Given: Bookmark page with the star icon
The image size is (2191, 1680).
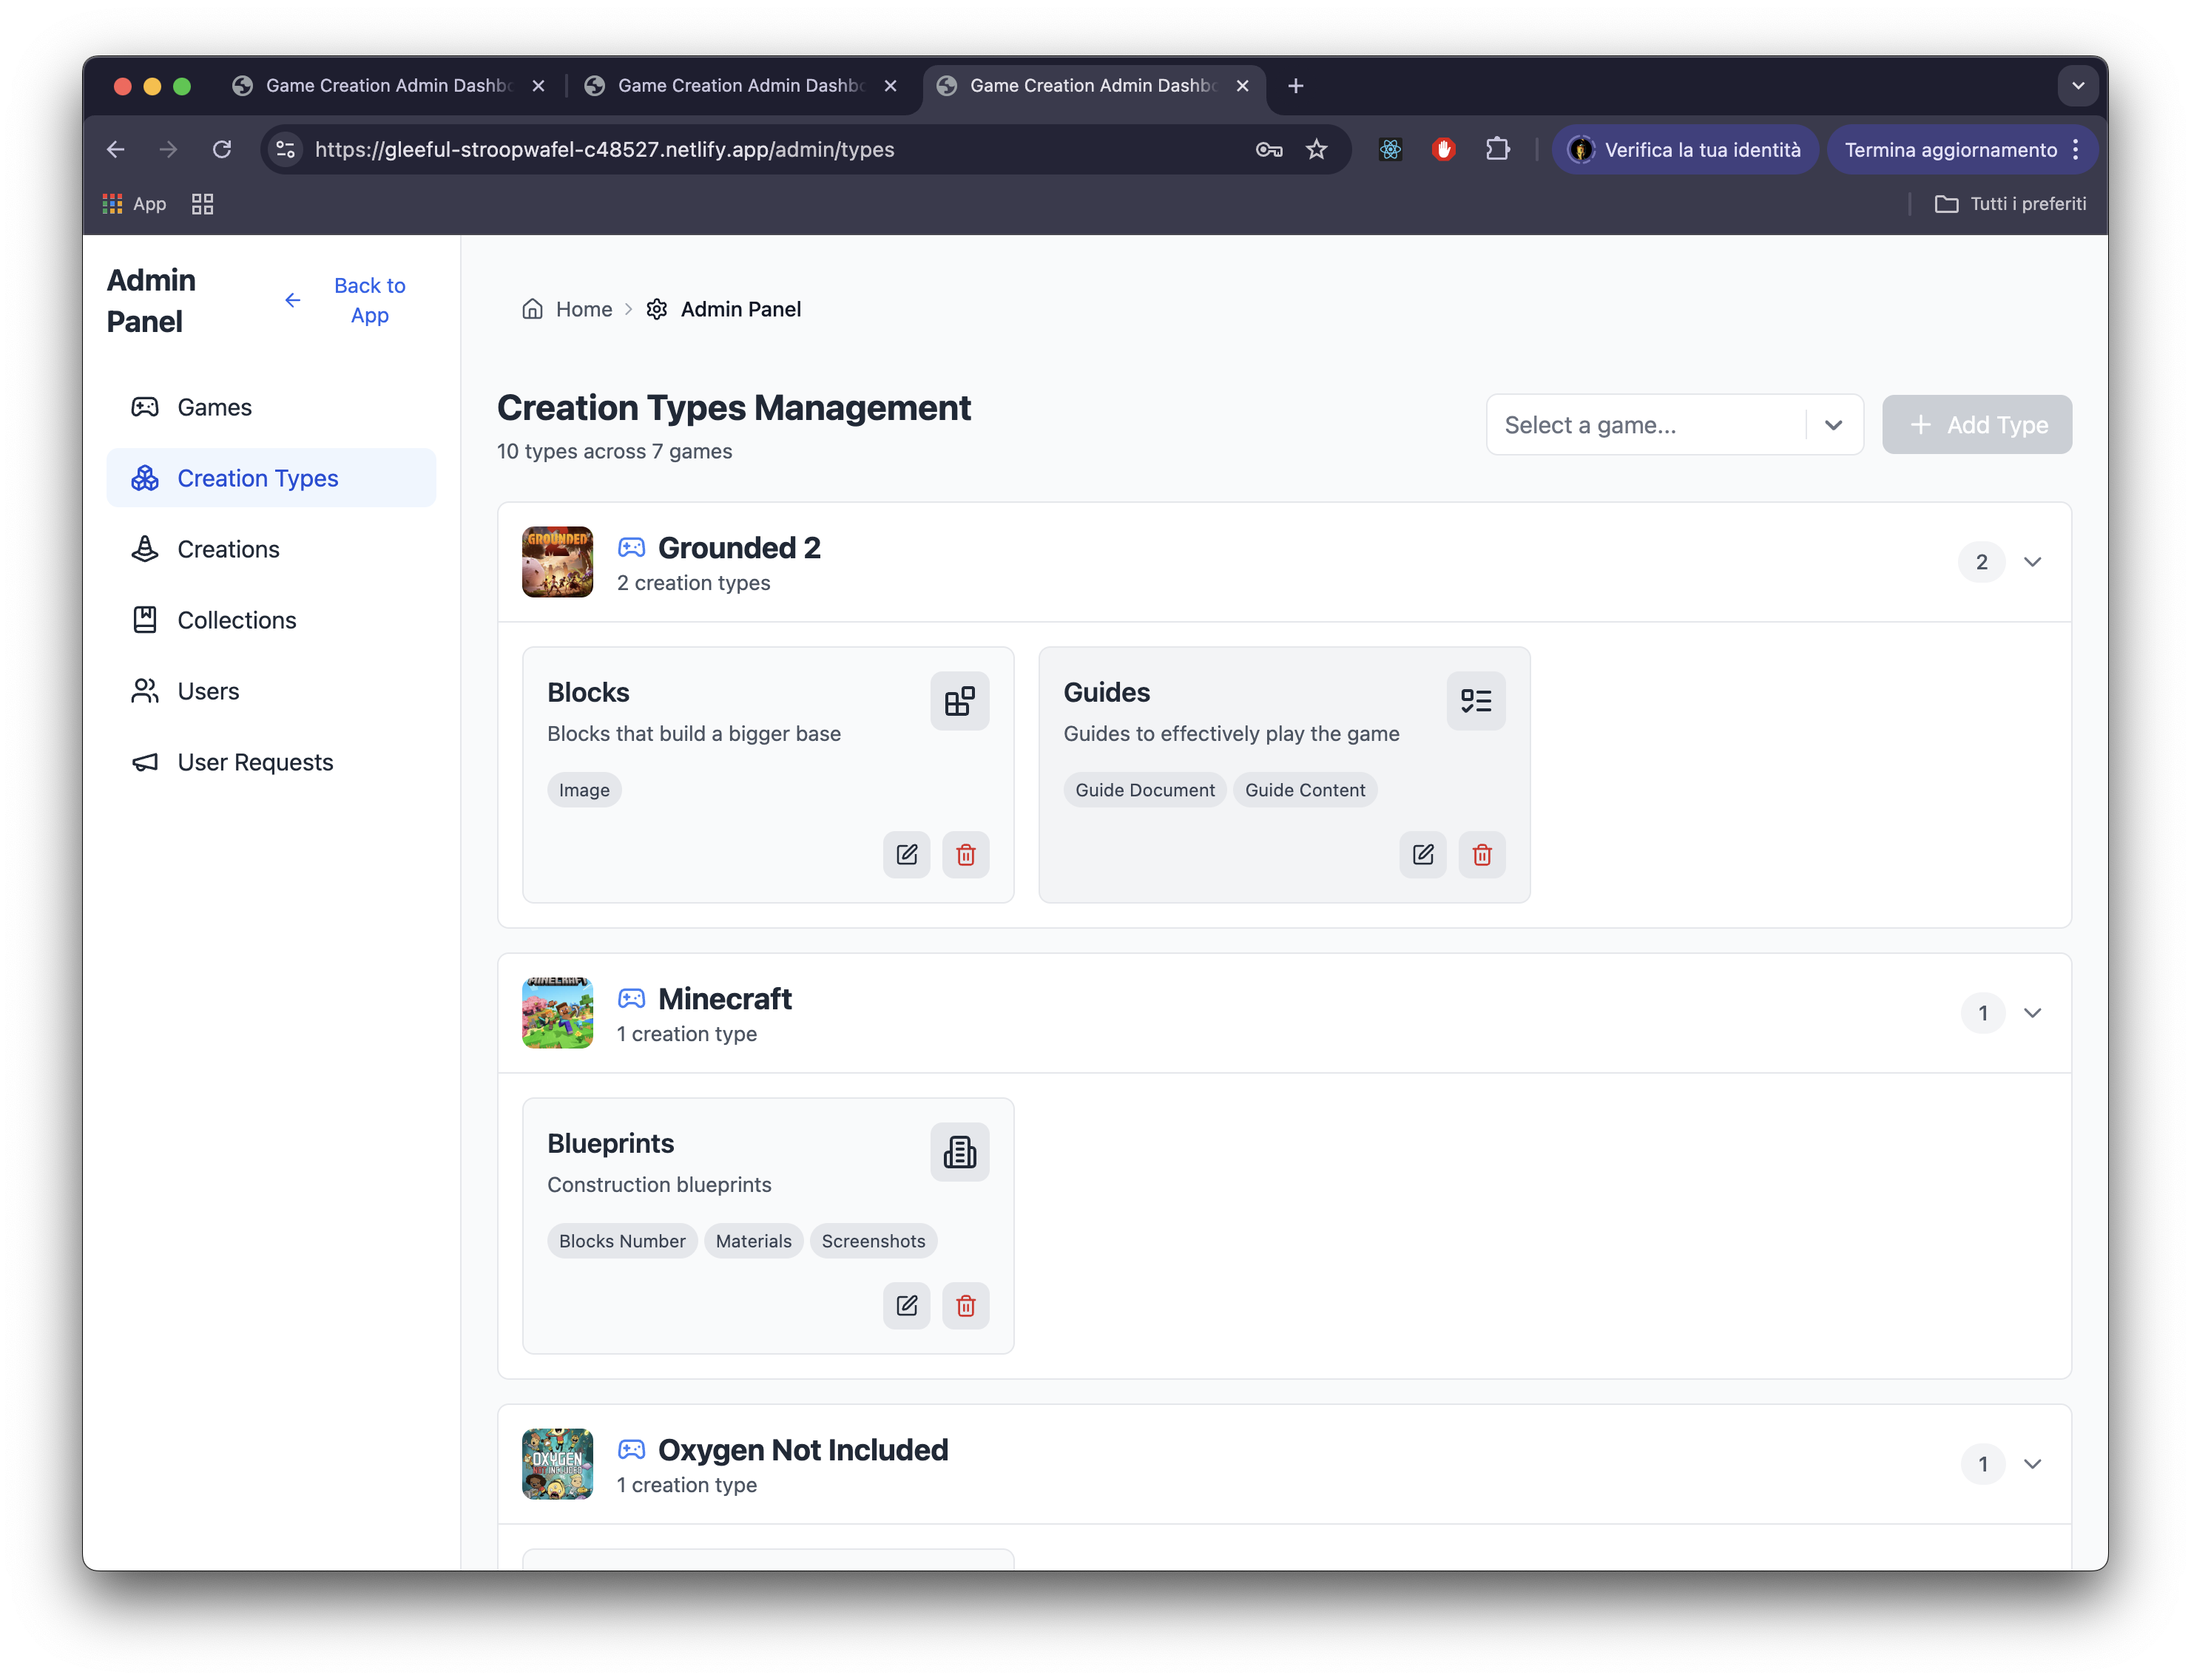Looking at the screenshot, I should click(x=1317, y=150).
